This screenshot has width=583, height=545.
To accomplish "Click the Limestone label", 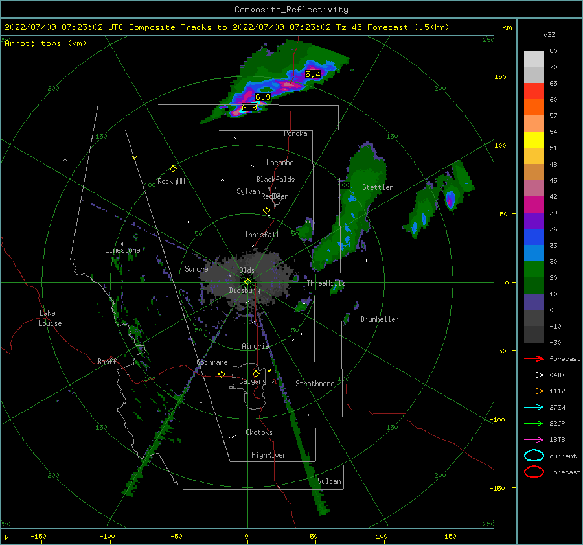I will click(122, 250).
